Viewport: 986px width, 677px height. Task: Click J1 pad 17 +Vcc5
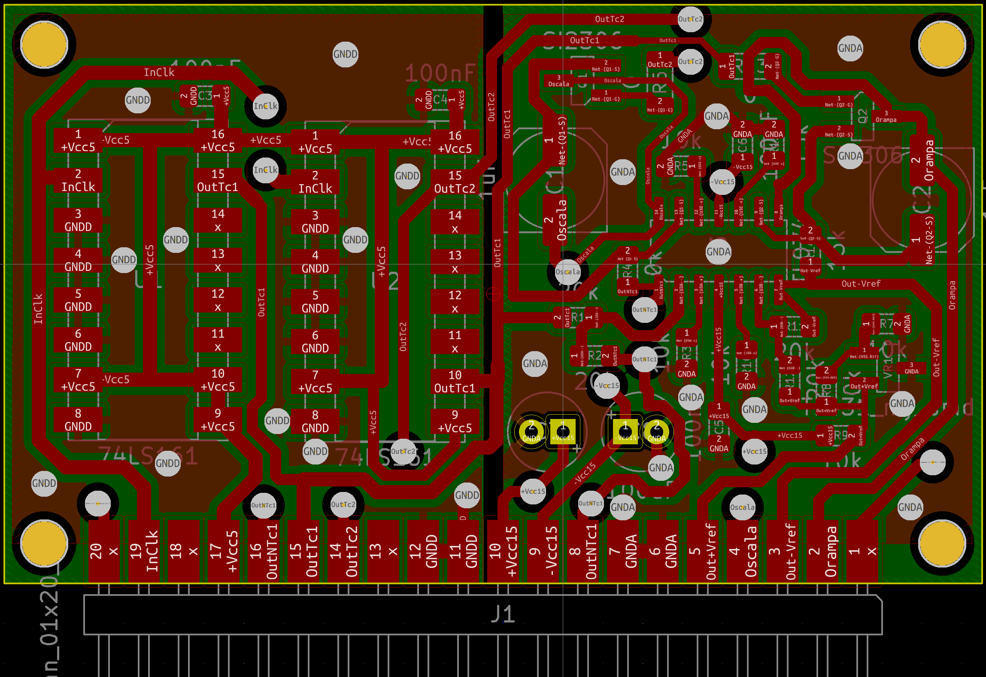tap(224, 551)
